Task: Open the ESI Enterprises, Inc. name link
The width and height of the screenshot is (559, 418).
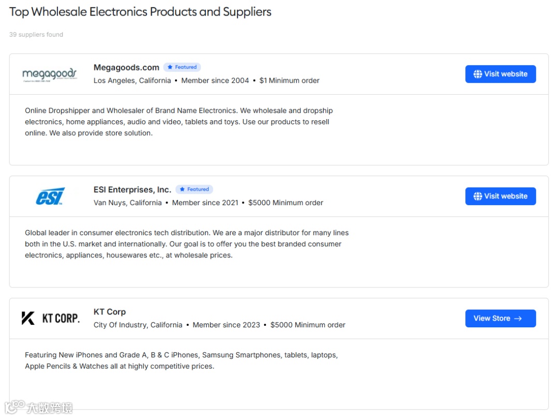Action: tap(132, 190)
